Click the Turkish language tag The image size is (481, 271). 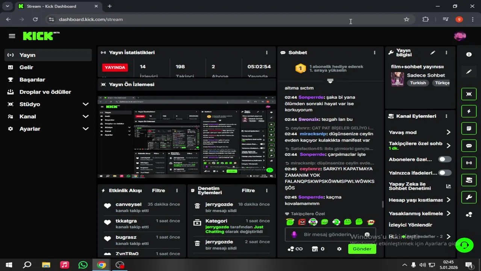(418, 83)
